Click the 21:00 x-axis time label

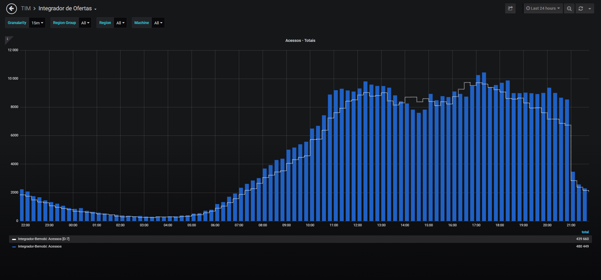[x=571, y=225]
